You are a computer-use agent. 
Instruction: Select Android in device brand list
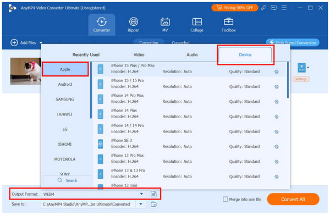coord(65,84)
